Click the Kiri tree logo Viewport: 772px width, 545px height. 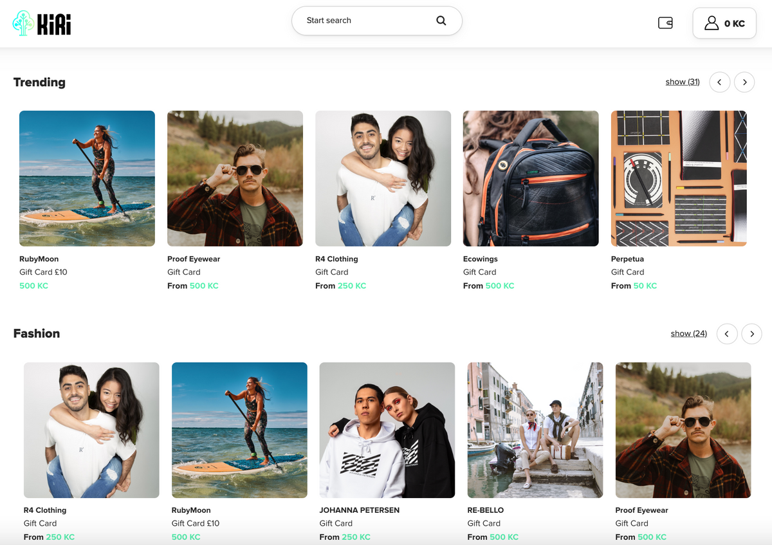coord(42,23)
